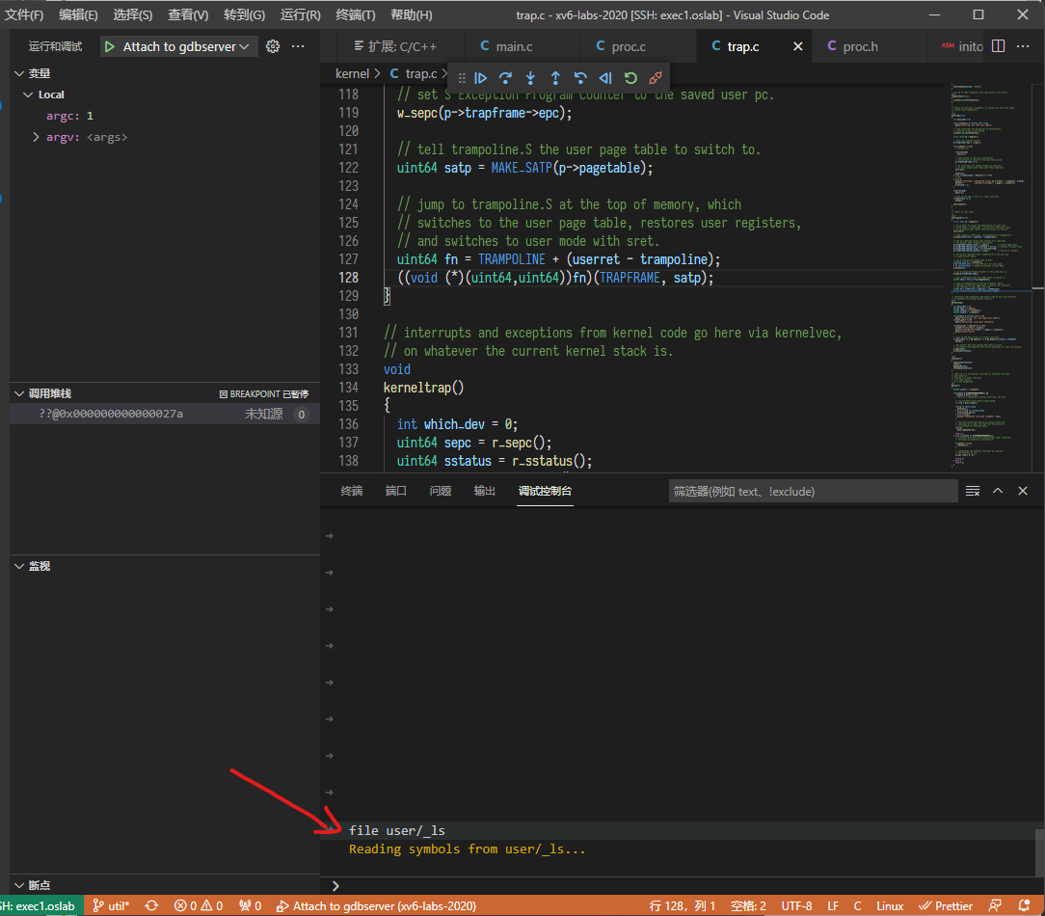The width and height of the screenshot is (1045, 916).
Task: Restart the debug session
Action: 630,78
